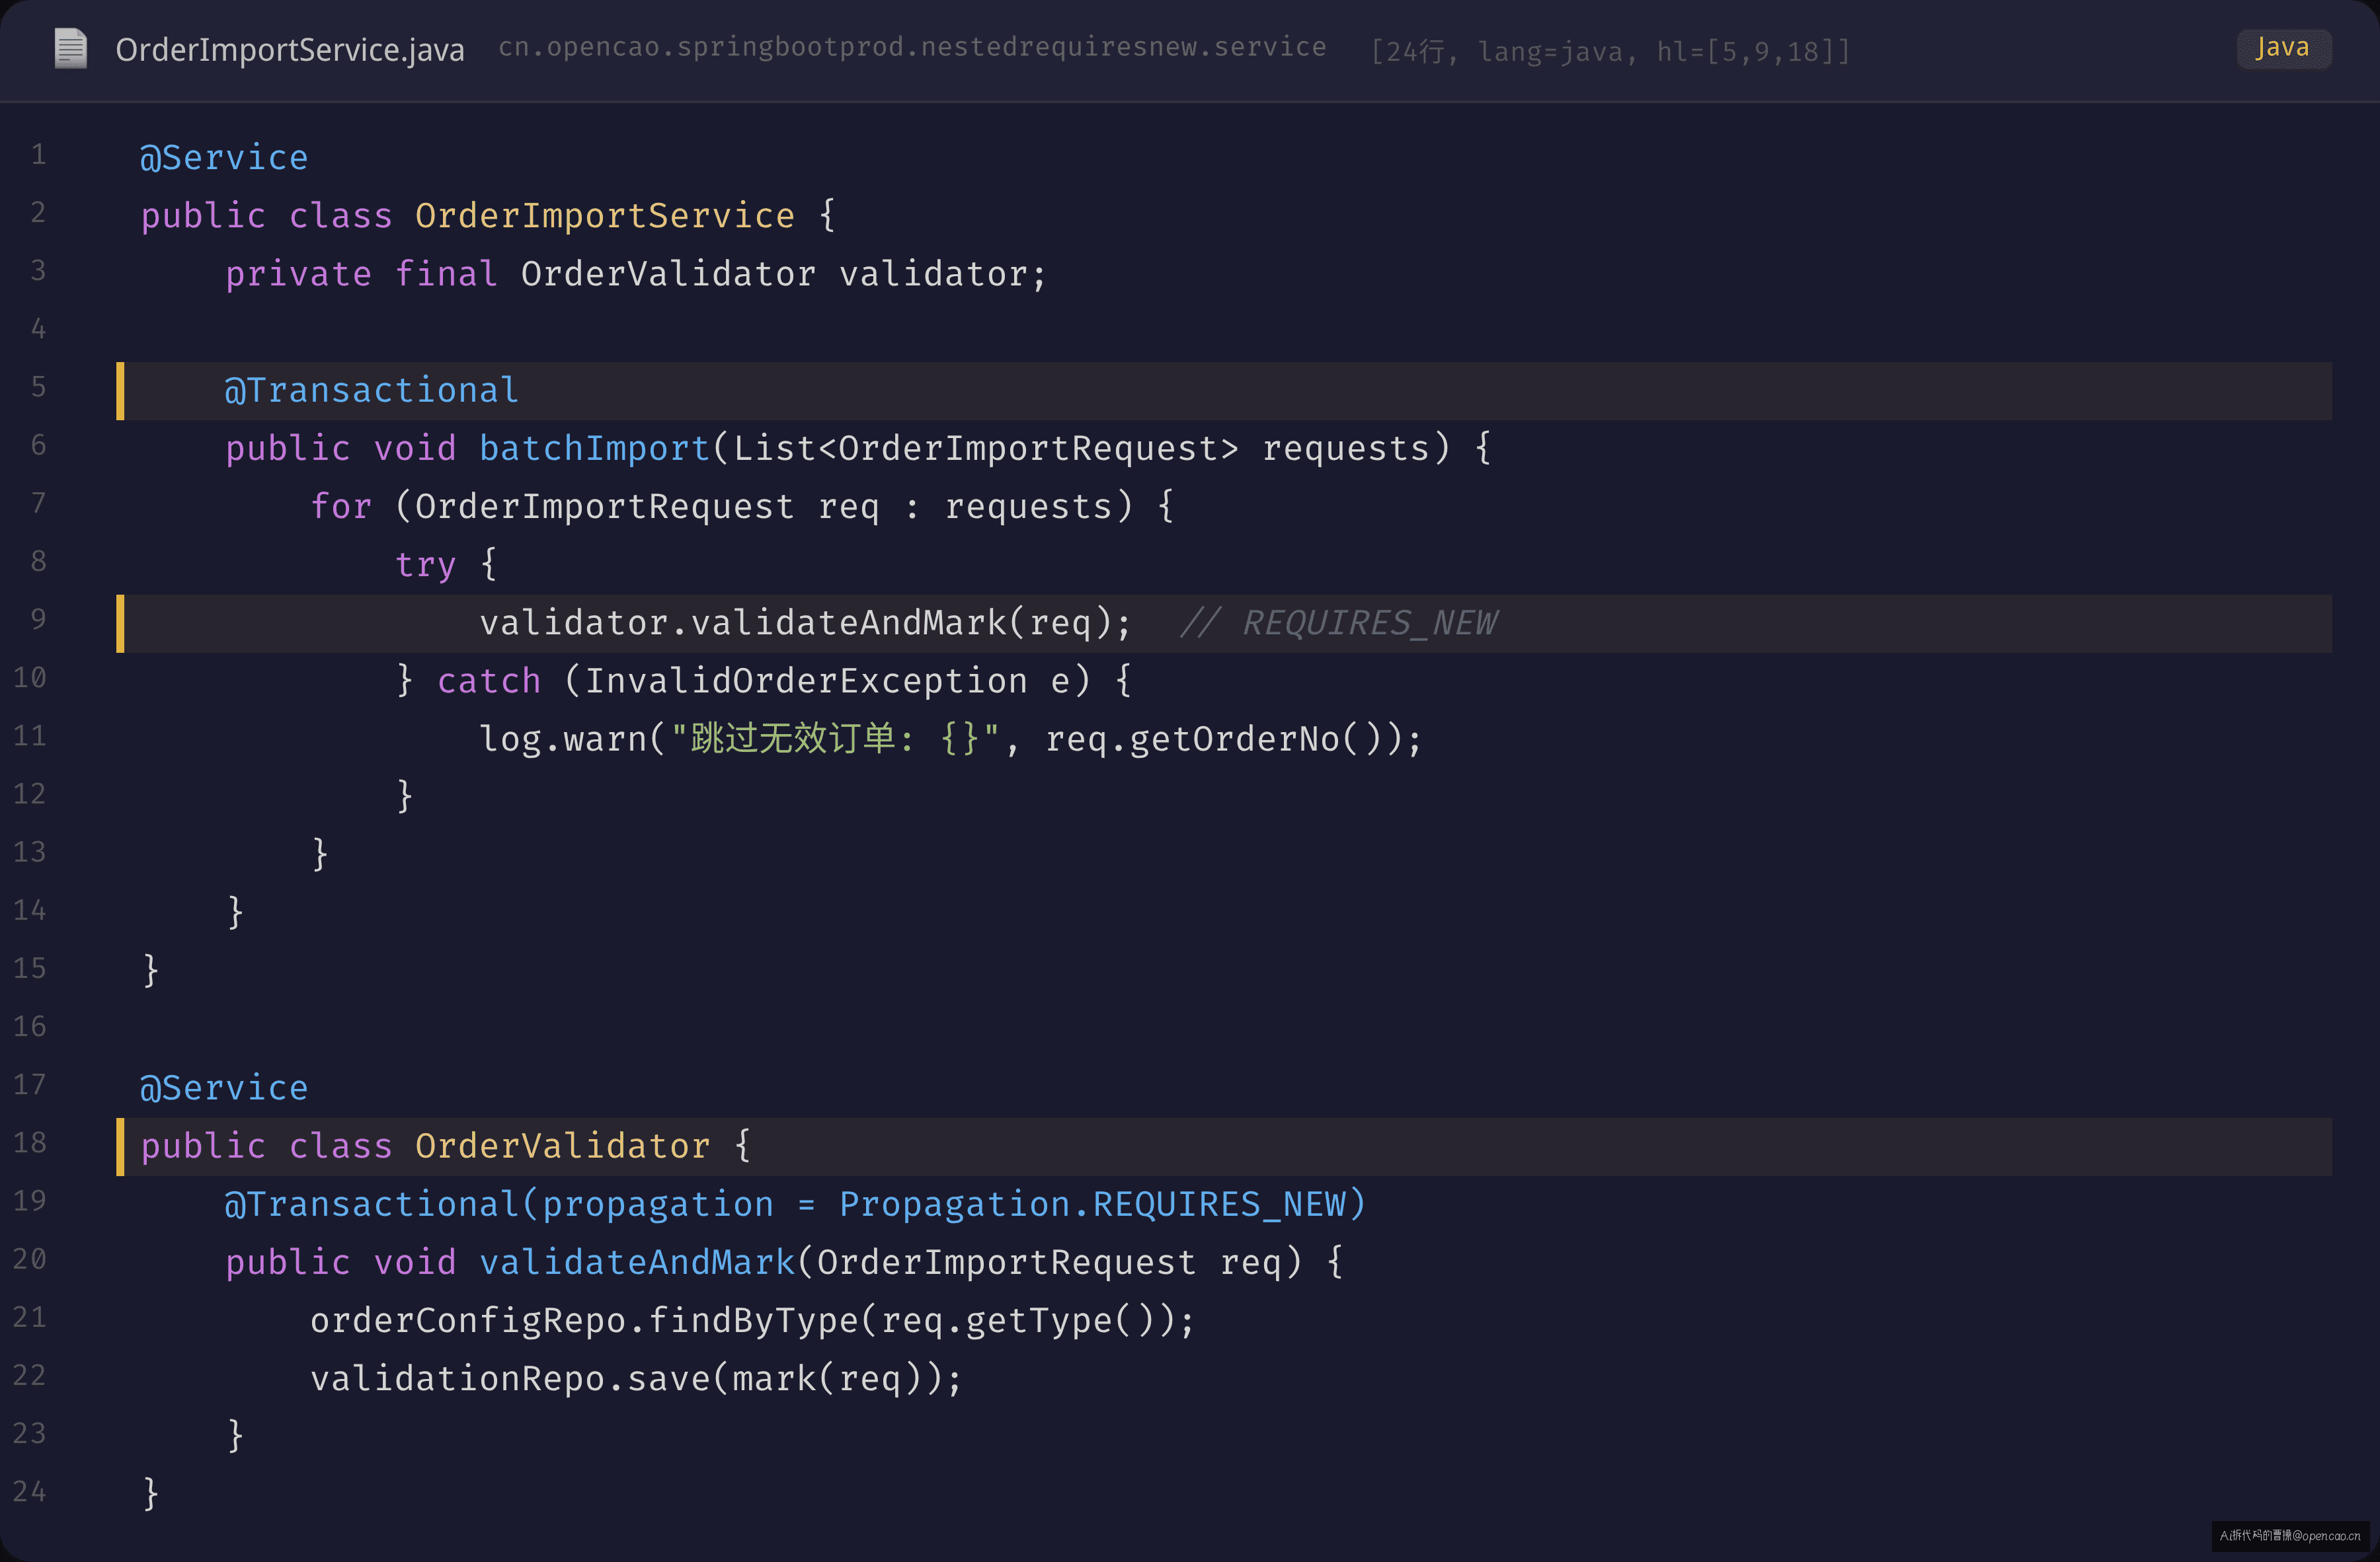
Task: Click 'private final OrderValidator validator;' line
Action: 636,274
